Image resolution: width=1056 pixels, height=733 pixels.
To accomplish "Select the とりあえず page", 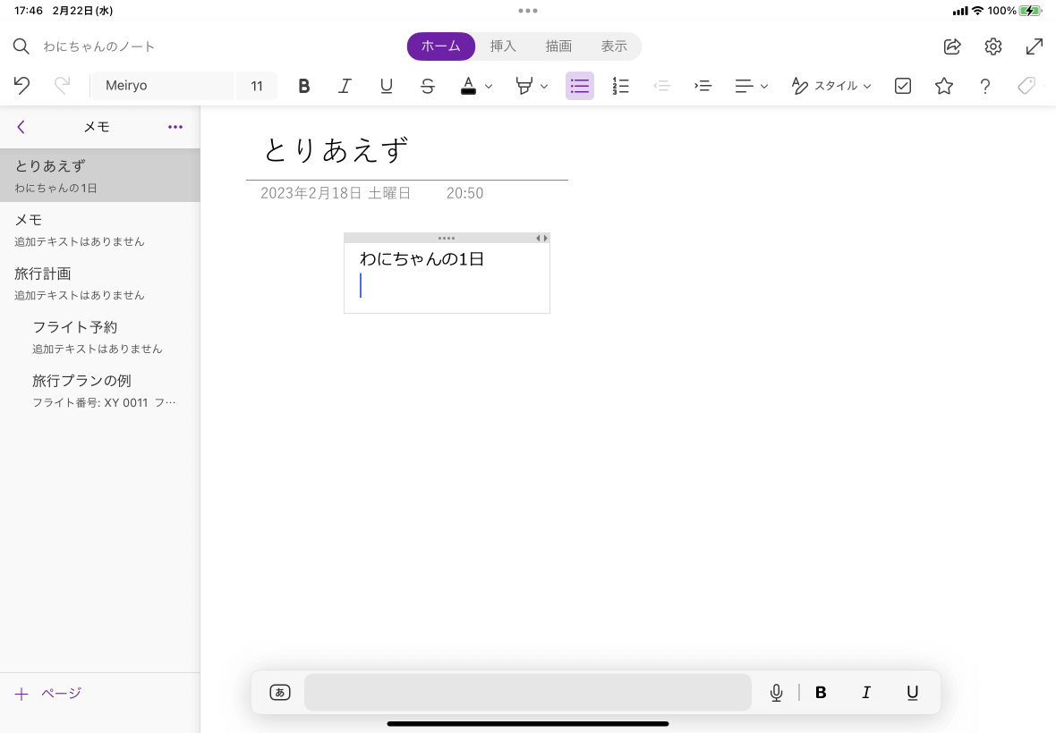I will (x=99, y=175).
